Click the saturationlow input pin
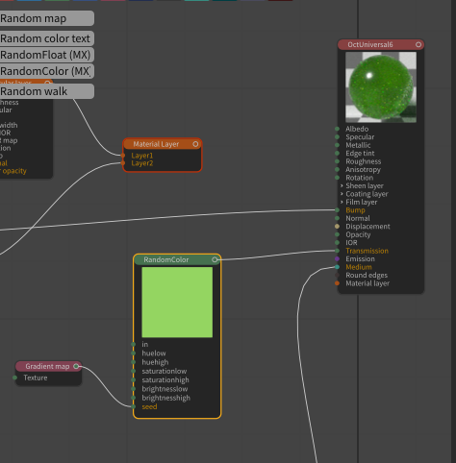The image size is (456, 463). click(x=133, y=371)
